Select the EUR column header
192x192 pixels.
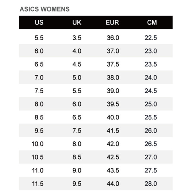click(x=112, y=23)
